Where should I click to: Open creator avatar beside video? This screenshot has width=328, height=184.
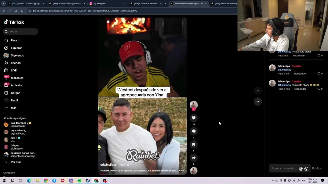[x=193, y=105]
